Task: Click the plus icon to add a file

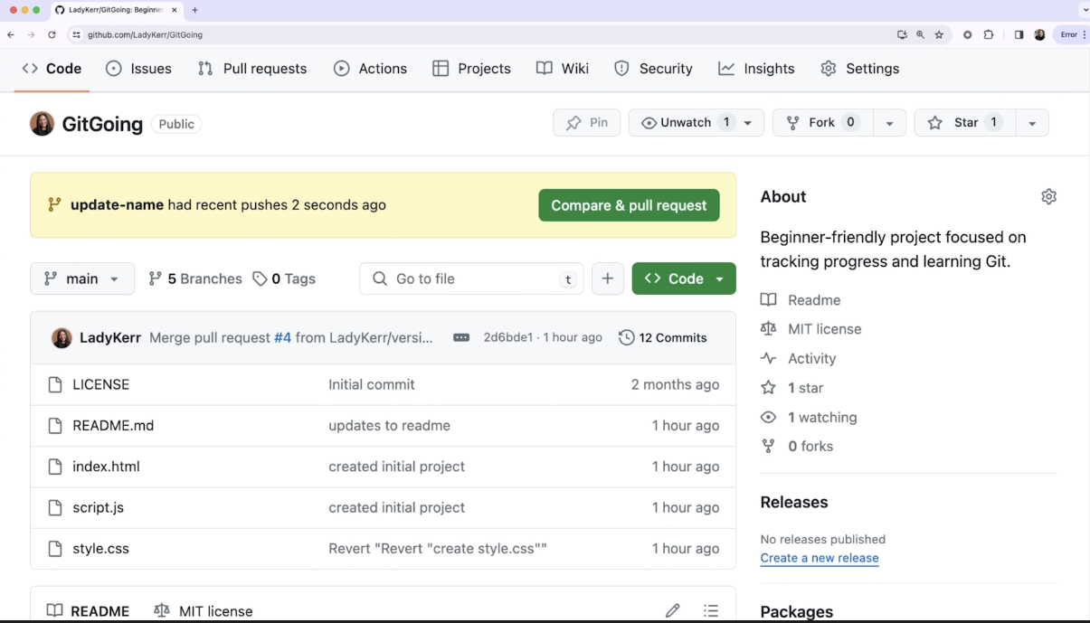Action: [x=607, y=278]
